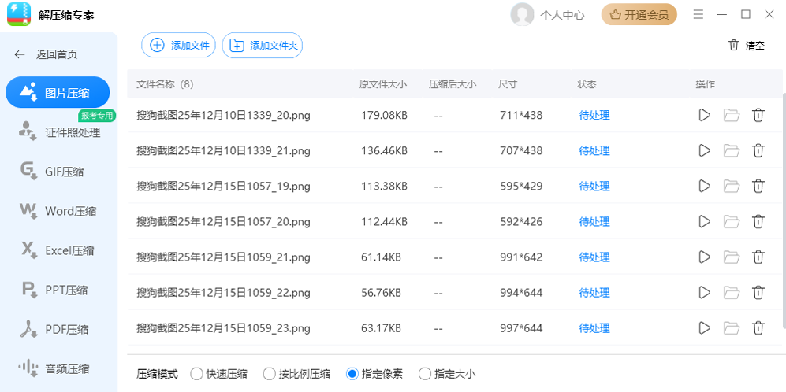This screenshot has height=392, width=786.
Task: Open output folder for 1057_19.png
Action: [x=732, y=187]
